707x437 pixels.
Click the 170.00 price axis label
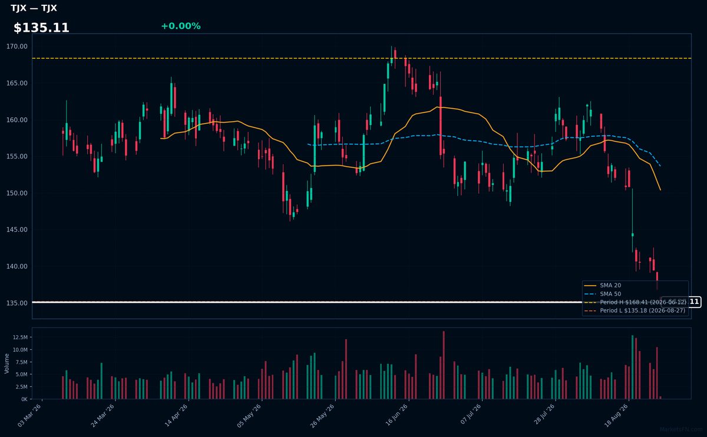point(16,47)
